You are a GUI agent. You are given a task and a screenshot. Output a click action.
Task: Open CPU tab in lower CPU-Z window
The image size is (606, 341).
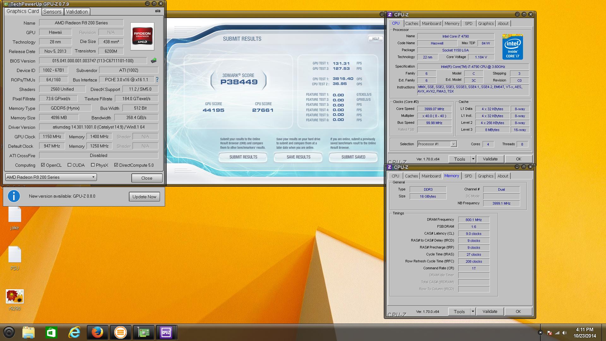395,176
